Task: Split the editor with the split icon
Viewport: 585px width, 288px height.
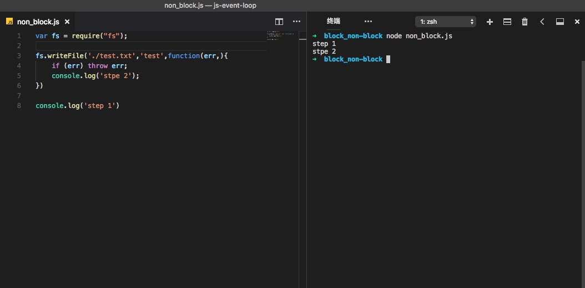Action: coord(279,22)
